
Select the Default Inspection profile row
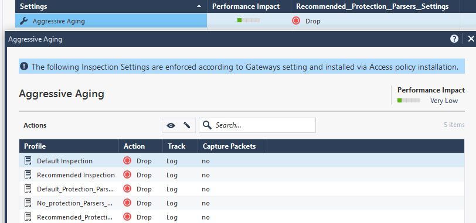pos(242,161)
